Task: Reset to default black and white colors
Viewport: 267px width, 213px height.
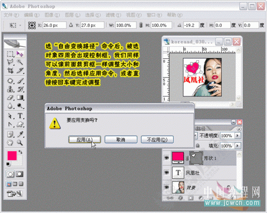Action: coord(8,164)
